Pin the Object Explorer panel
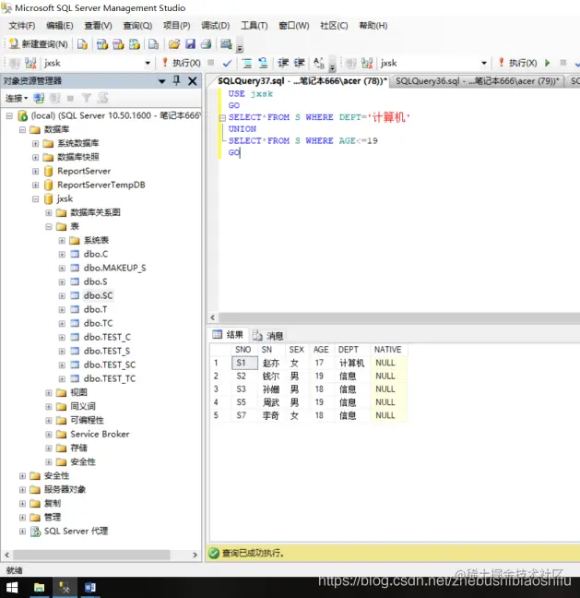 click(176, 80)
